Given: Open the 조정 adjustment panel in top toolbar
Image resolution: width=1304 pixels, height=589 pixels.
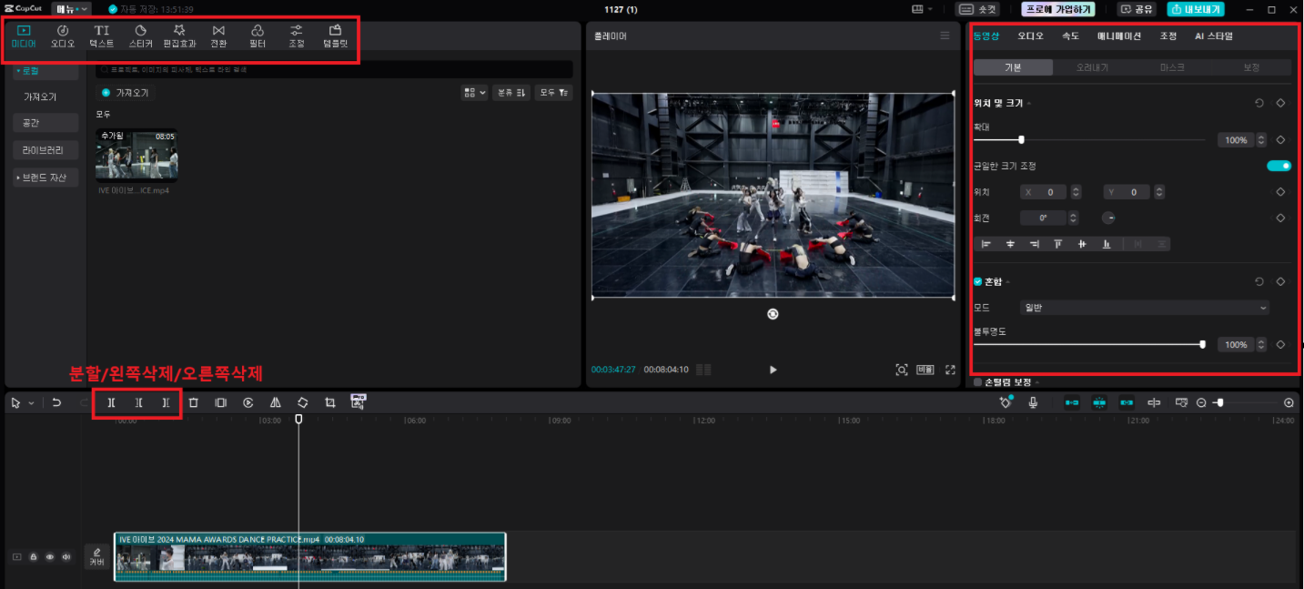Looking at the screenshot, I should tap(297, 36).
